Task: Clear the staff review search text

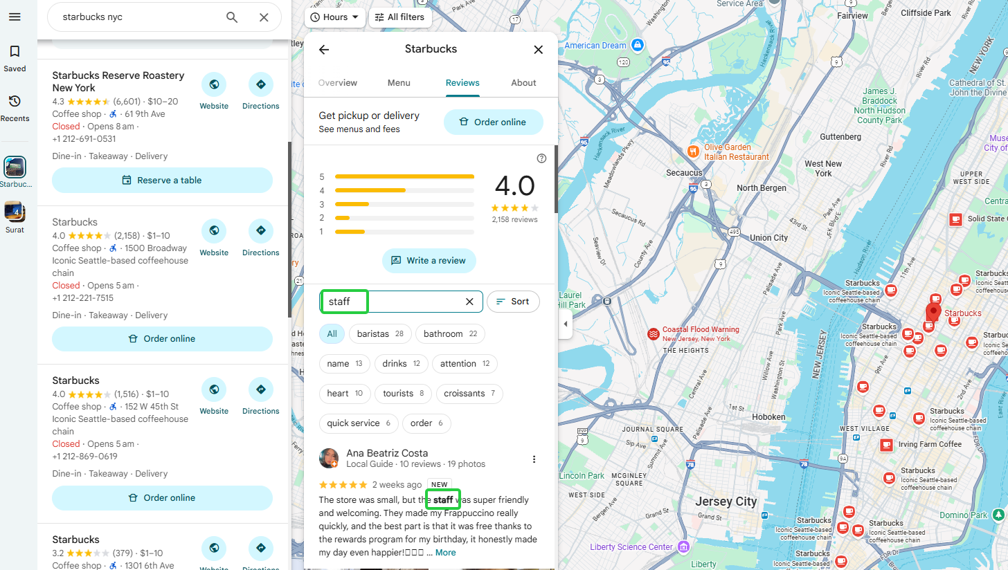Action: click(x=469, y=302)
